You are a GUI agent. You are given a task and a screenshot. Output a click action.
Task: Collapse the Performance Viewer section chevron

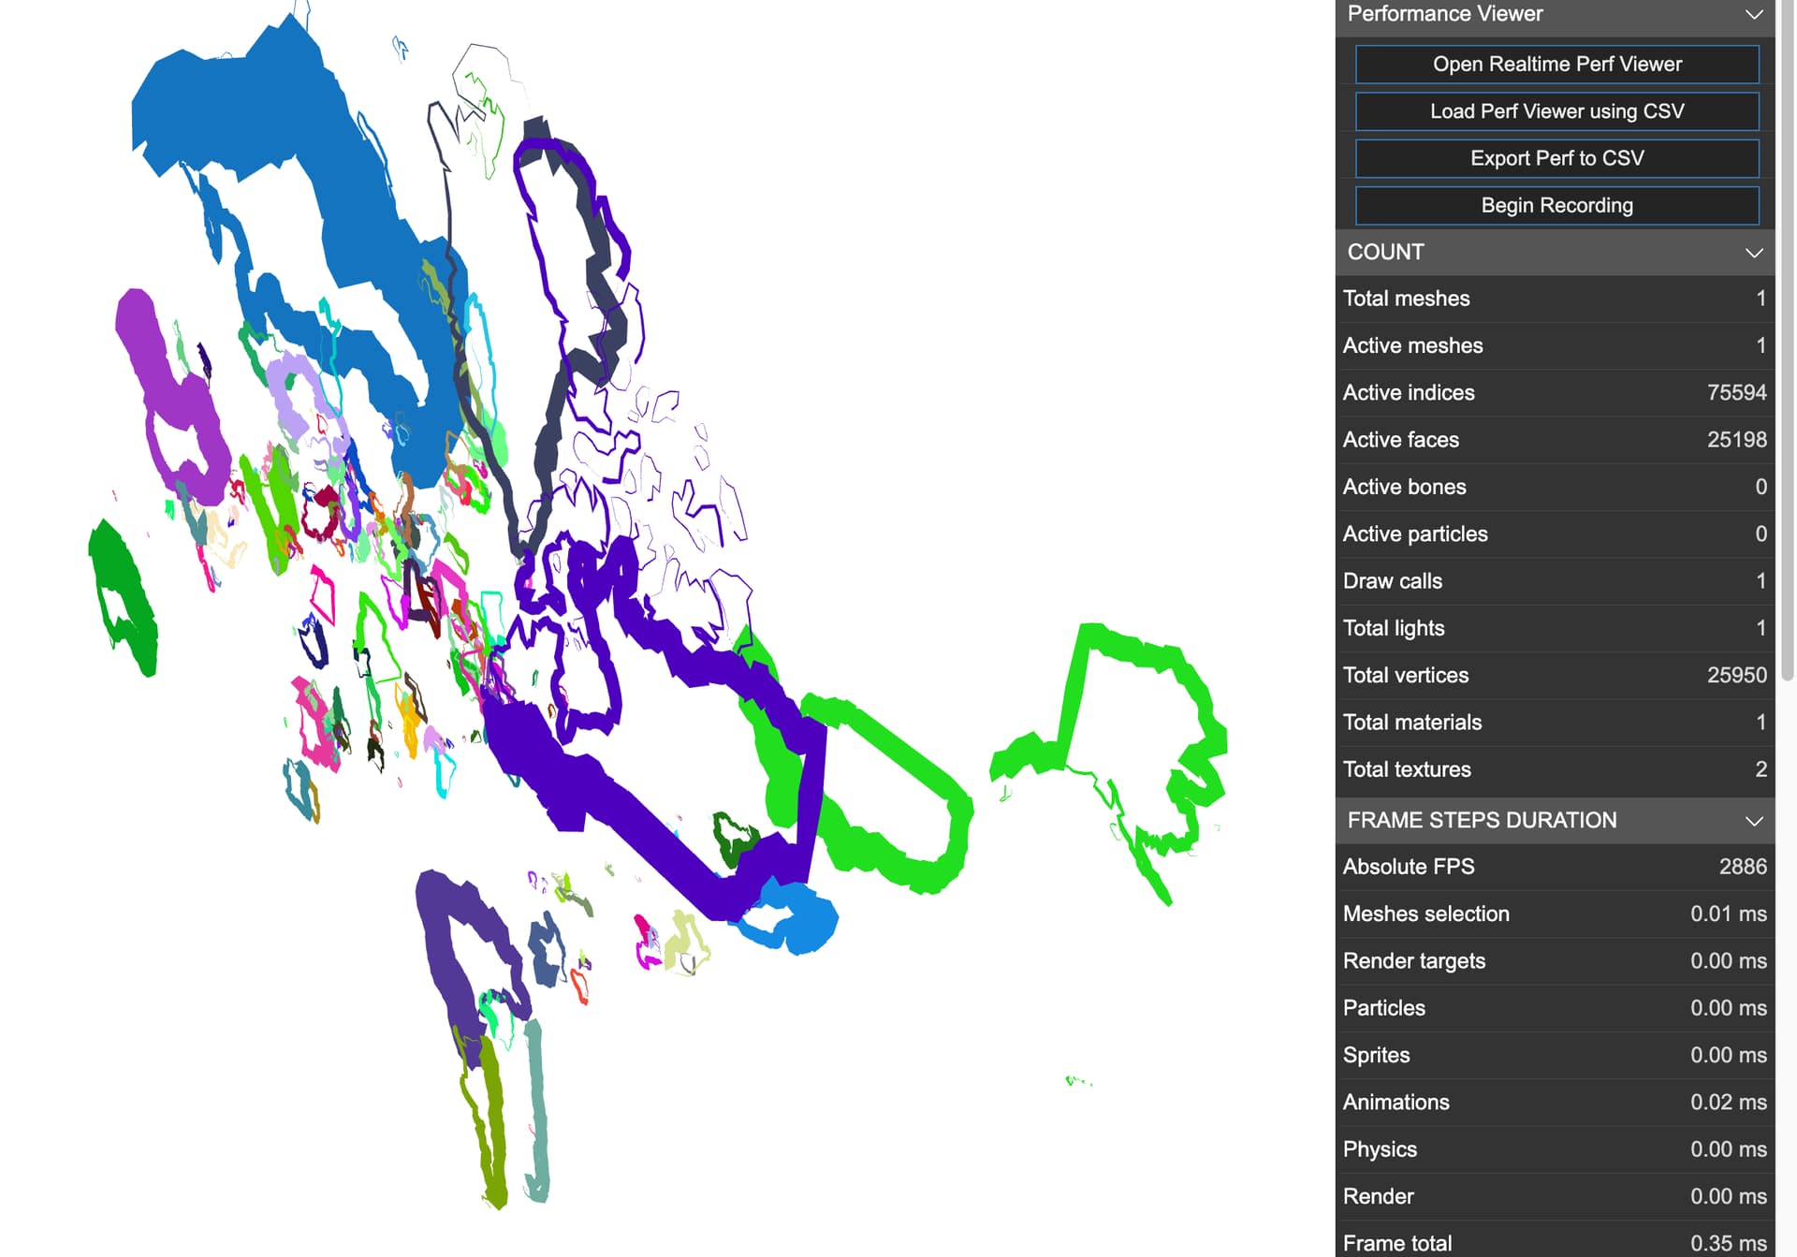click(1754, 15)
